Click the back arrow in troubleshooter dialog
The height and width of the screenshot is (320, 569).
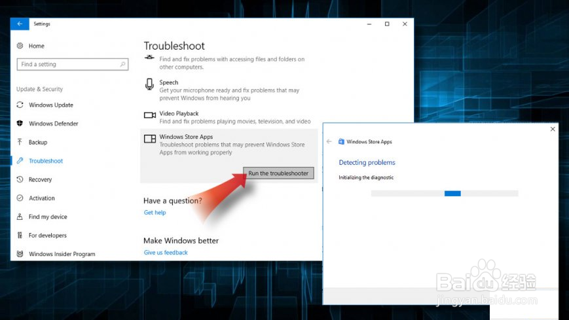tap(329, 141)
